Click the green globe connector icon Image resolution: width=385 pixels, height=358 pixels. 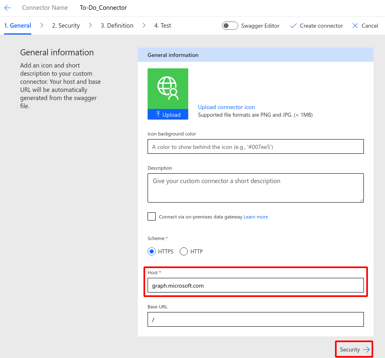point(168,88)
